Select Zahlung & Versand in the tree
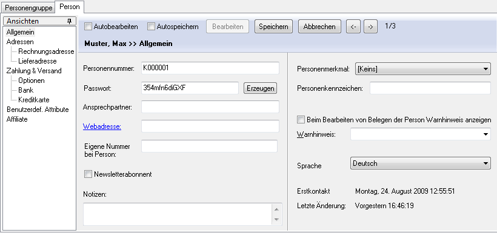This screenshot has height=233, width=497. (34, 71)
